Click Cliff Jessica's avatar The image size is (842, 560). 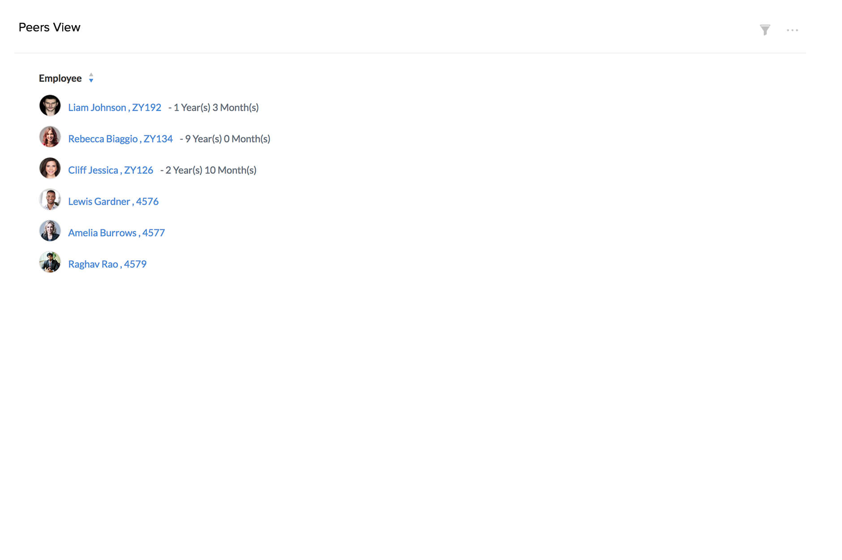tap(50, 169)
